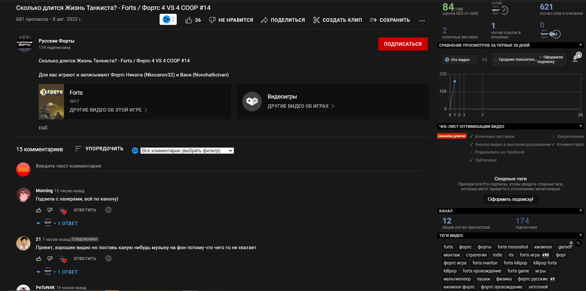
Task: Select forts ivanfun tag
Action: [x=485, y=263]
